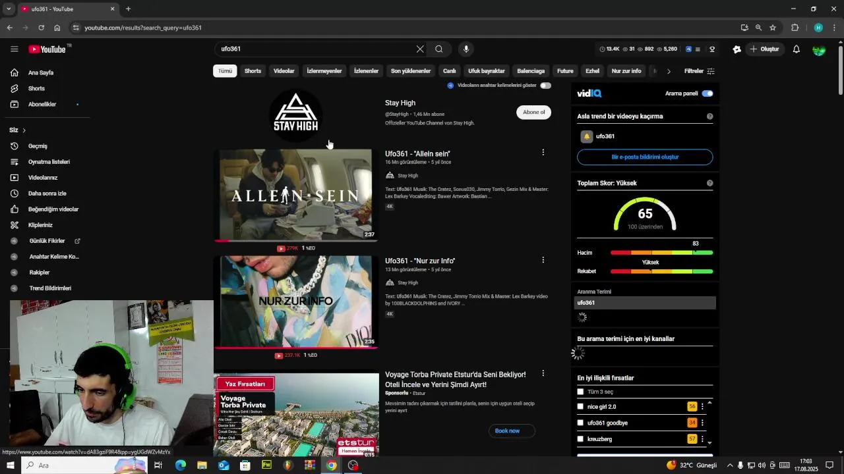The image size is (844, 474).
Task: Check the ufo361 goodbye checkbox
Action: pos(580,423)
